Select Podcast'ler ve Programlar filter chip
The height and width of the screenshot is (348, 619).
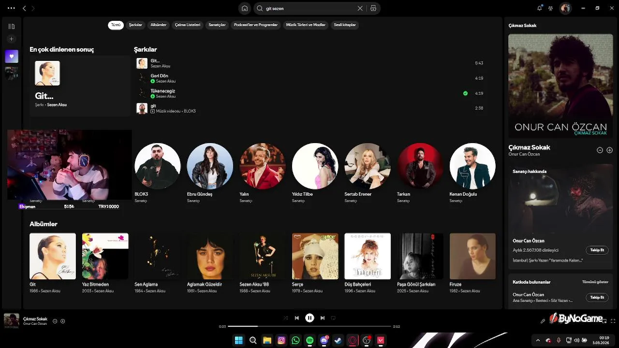pyautogui.click(x=256, y=25)
